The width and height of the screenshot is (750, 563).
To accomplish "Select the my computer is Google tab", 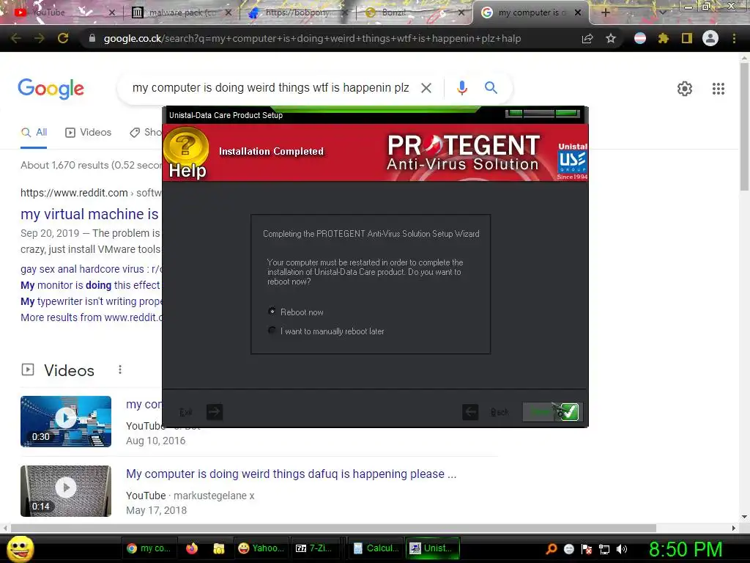I will [x=531, y=12].
